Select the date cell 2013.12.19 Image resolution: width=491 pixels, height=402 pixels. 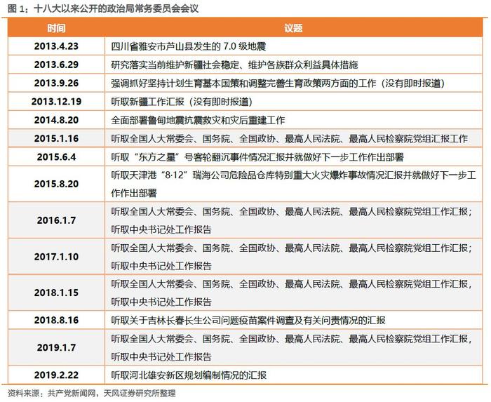coord(56,102)
